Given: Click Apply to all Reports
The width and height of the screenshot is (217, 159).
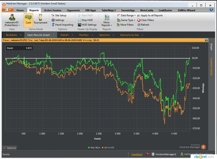Looking at the screenshot, I should tap(150, 15).
